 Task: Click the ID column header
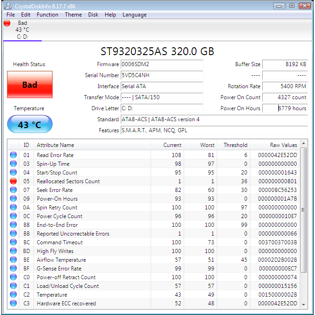click(x=26, y=145)
